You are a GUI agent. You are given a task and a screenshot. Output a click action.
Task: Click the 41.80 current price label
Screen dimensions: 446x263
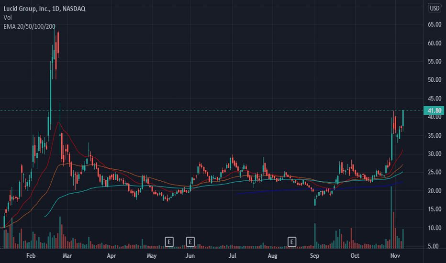434,110
